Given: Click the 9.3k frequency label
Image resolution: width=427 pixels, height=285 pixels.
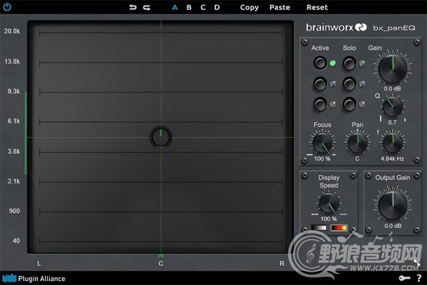Looking at the screenshot, I should pos(14,91).
